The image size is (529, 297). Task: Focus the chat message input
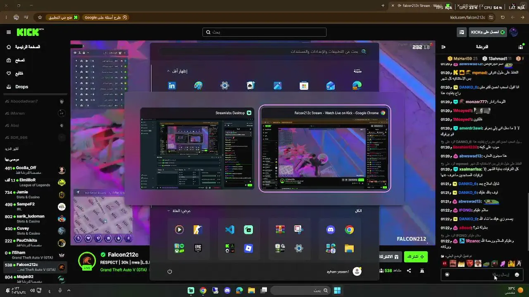(x=482, y=274)
